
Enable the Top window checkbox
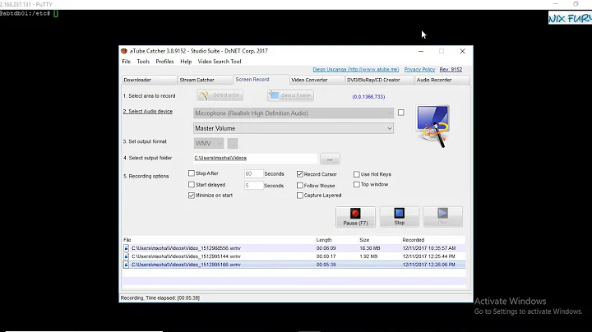[356, 184]
